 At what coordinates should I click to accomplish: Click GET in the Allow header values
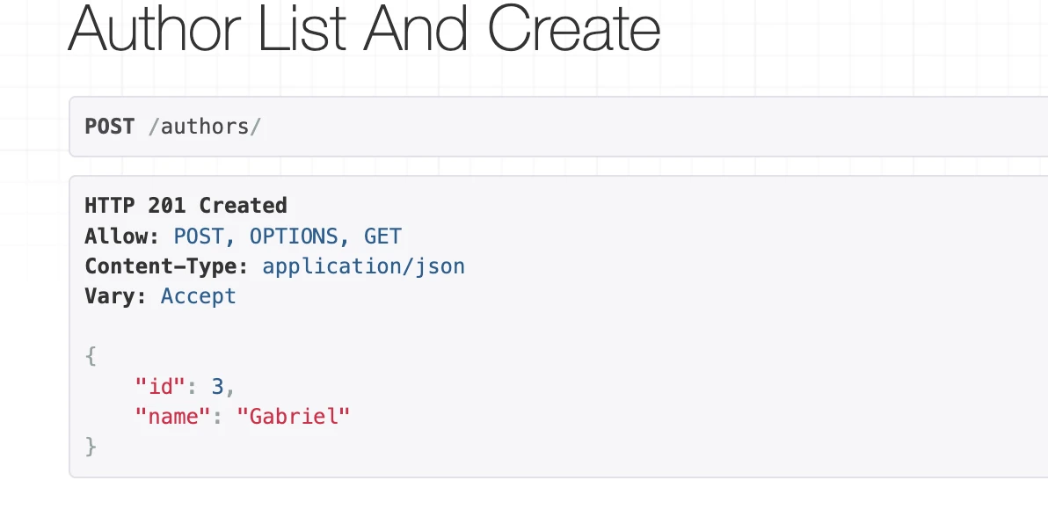tap(382, 237)
